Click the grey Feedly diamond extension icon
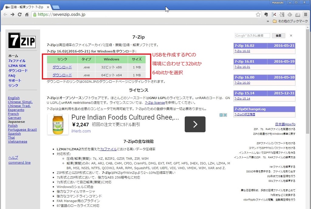The width and height of the screenshot is (311, 209). 290,15
